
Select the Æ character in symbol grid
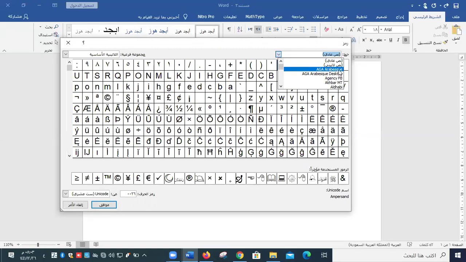click(87, 109)
